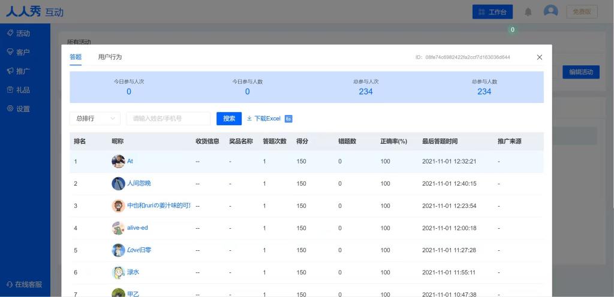The width and height of the screenshot is (614, 297).
Task: Expand the 总排行 dropdown
Action: 95,119
